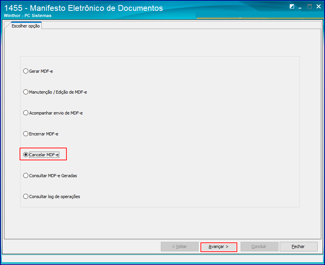Screen dimensions: 325x265
Task: Close the Manifesto Eletrônico window
Action: (x=318, y=7)
